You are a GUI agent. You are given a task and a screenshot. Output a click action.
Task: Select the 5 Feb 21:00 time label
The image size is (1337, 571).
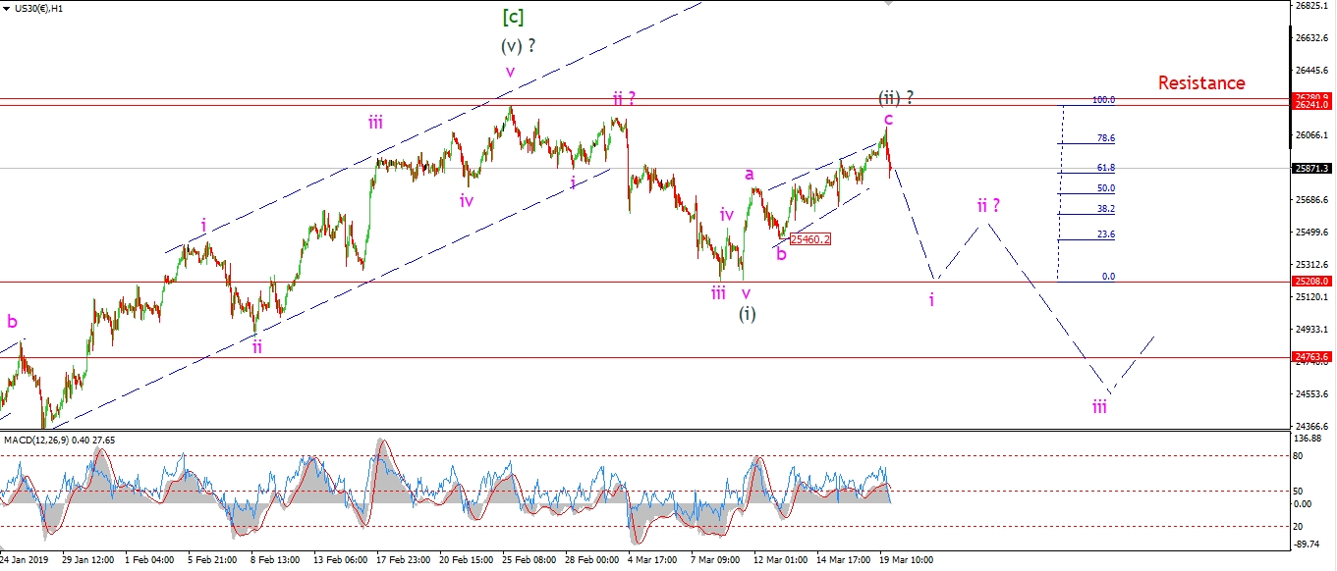(x=214, y=561)
